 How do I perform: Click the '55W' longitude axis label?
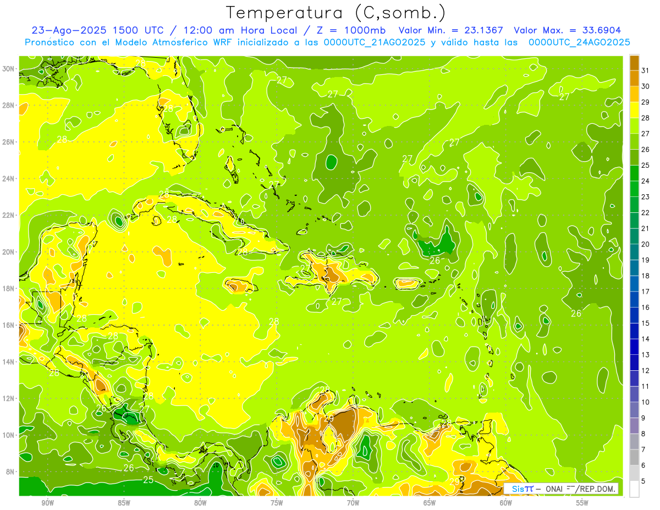click(x=582, y=503)
